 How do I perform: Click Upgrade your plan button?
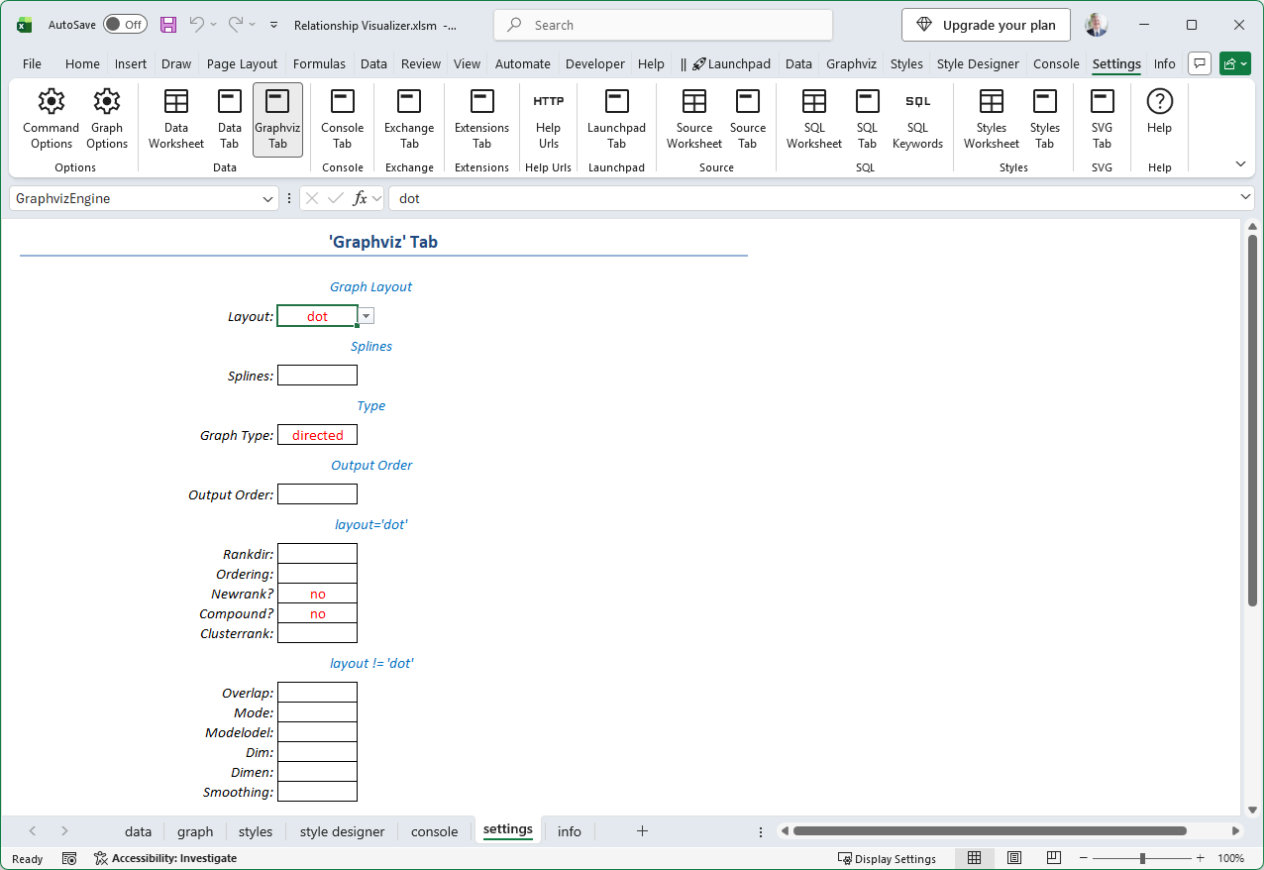[986, 25]
